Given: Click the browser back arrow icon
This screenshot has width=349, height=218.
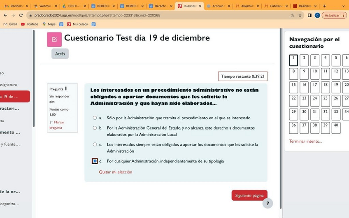Looking at the screenshot, I should [5, 15].
